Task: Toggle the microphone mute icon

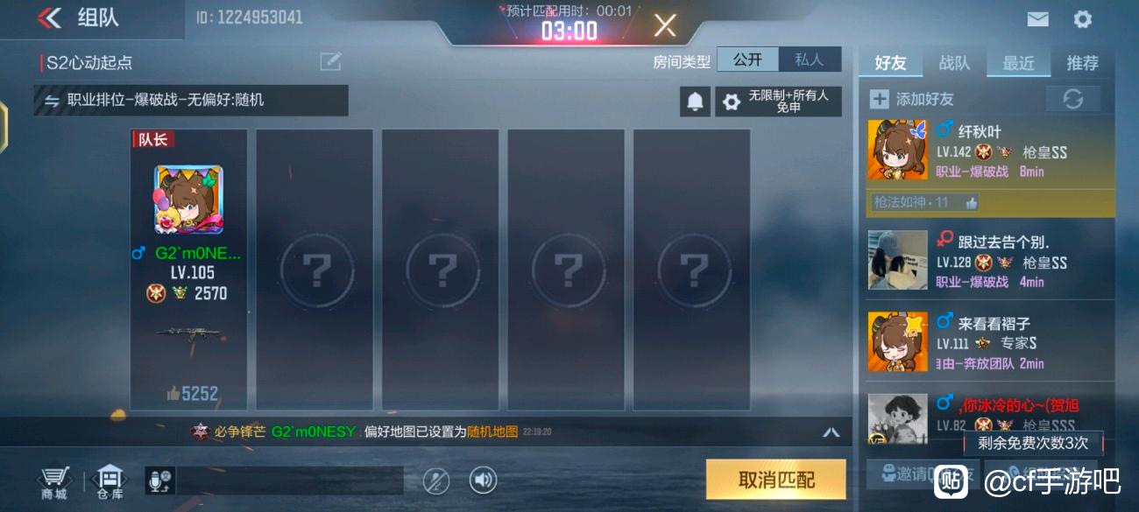Action: pos(435,480)
